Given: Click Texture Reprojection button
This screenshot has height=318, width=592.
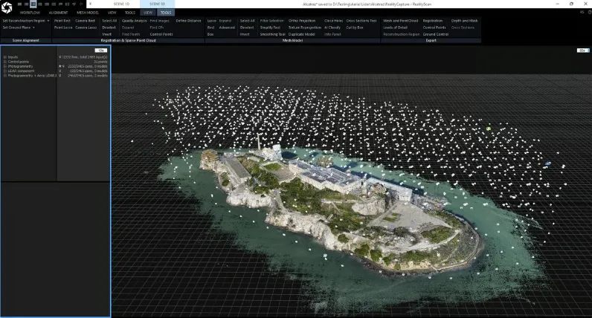Looking at the screenshot, I should point(305,27).
